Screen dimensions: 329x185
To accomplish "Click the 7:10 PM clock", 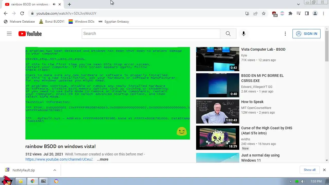I will [x=316, y=181].
